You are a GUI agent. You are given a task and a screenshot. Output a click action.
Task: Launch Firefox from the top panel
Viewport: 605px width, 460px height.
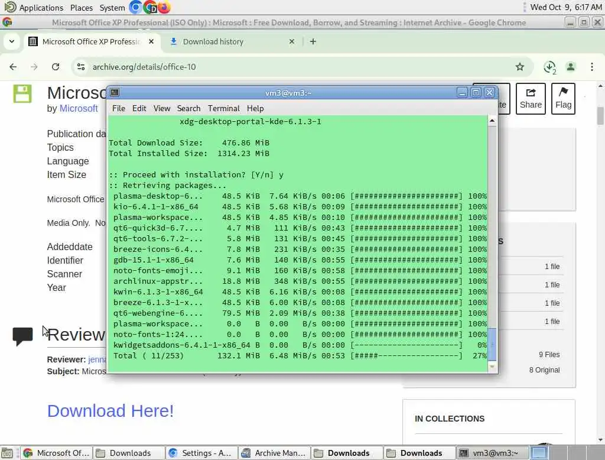pos(164,7)
